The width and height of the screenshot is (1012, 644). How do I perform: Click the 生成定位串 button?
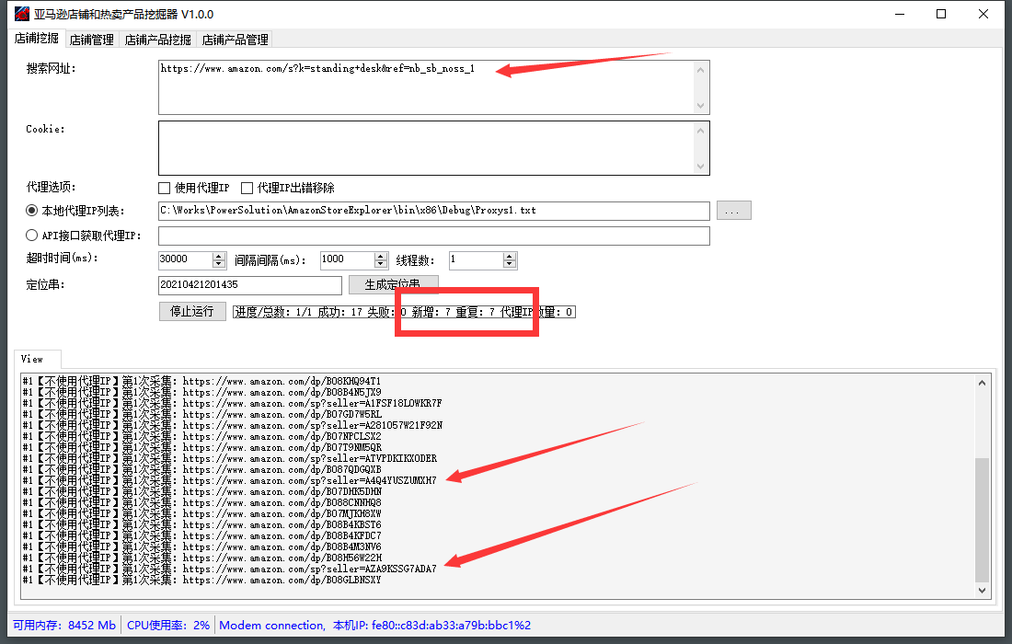pos(393,284)
